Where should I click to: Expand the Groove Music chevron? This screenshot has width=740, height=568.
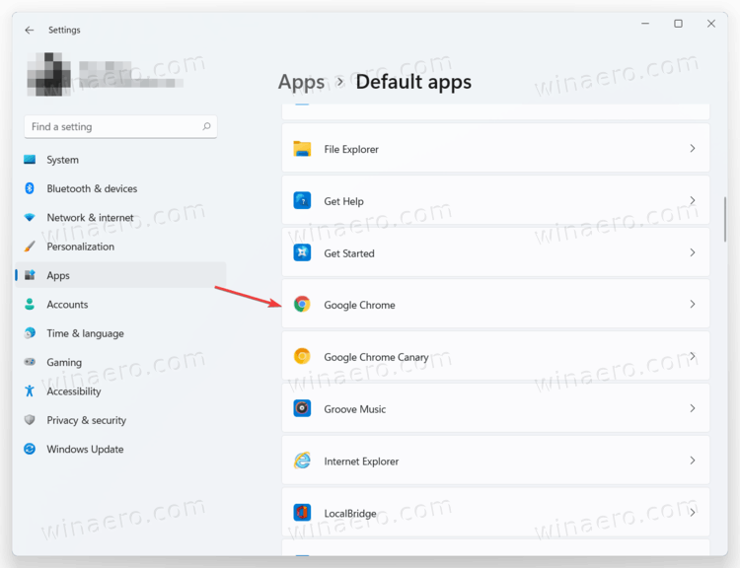coord(693,408)
